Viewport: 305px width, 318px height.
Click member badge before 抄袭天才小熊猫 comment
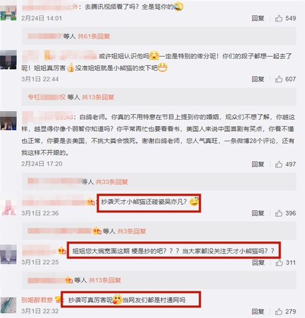tap(91, 202)
